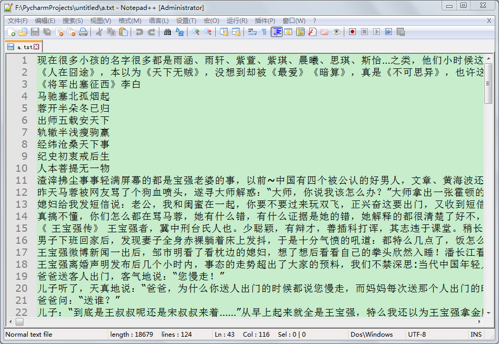Toggle Word Wrap in the toolbar
Image resolution: width=499 pixels, height=344 pixels.
tap(252, 32)
